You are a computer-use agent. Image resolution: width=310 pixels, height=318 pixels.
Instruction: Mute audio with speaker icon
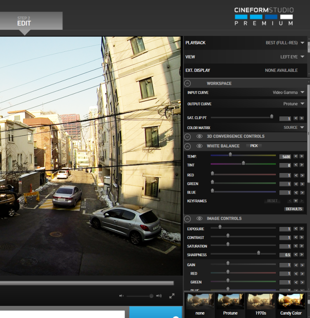(121, 296)
